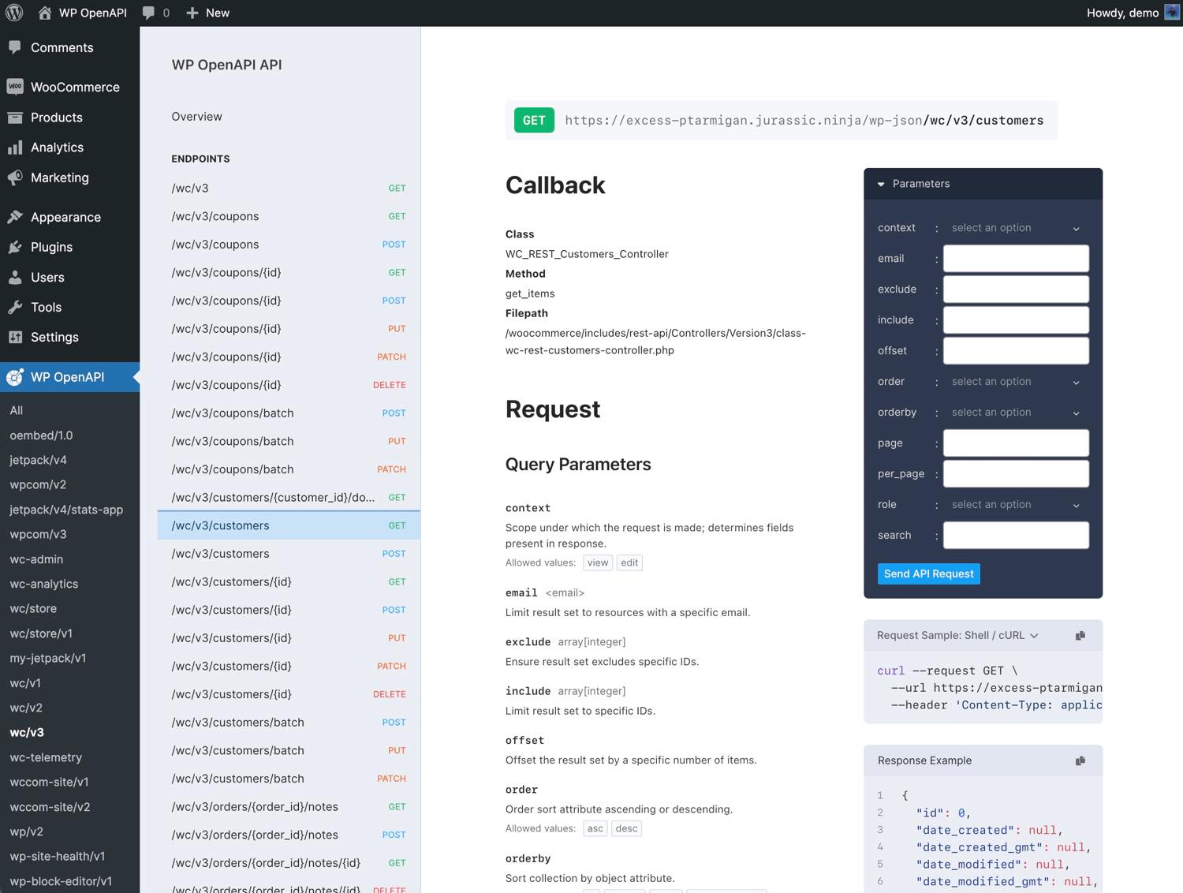Select the wc-admin namespace link
1183x893 pixels.
36,559
